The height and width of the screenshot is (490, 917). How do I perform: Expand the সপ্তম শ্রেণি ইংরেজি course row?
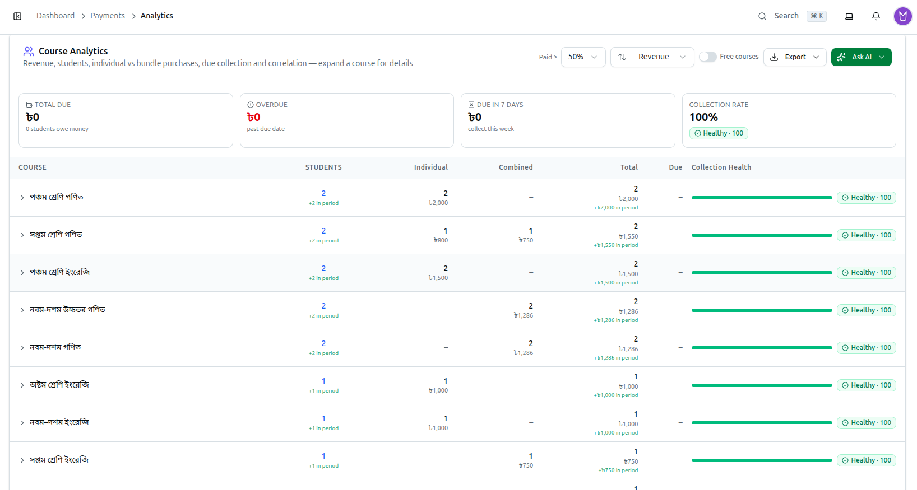click(x=22, y=460)
